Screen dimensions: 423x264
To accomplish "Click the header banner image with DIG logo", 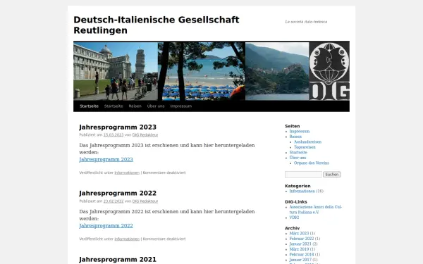I will [x=211, y=71].
